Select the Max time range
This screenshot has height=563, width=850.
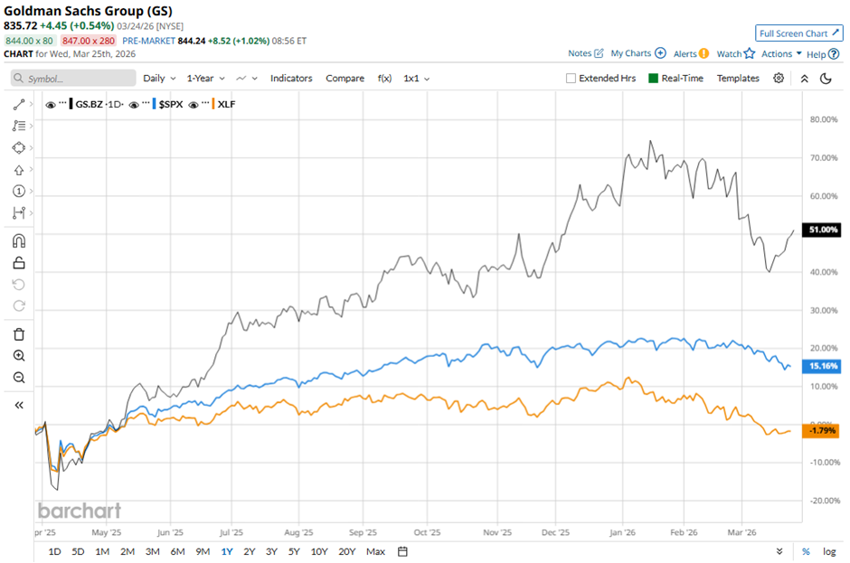point(375,551)
